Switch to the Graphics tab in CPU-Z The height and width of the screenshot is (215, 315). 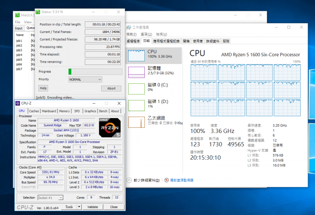coord(90,111)
